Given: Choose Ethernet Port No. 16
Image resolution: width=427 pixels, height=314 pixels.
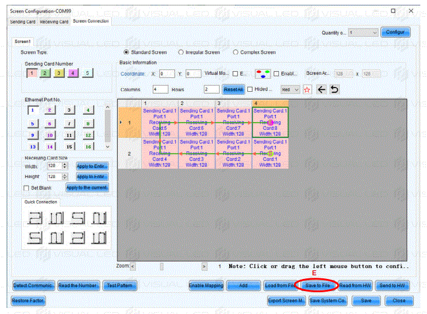Looking at the screenshot, I should (x=88, y=147).
